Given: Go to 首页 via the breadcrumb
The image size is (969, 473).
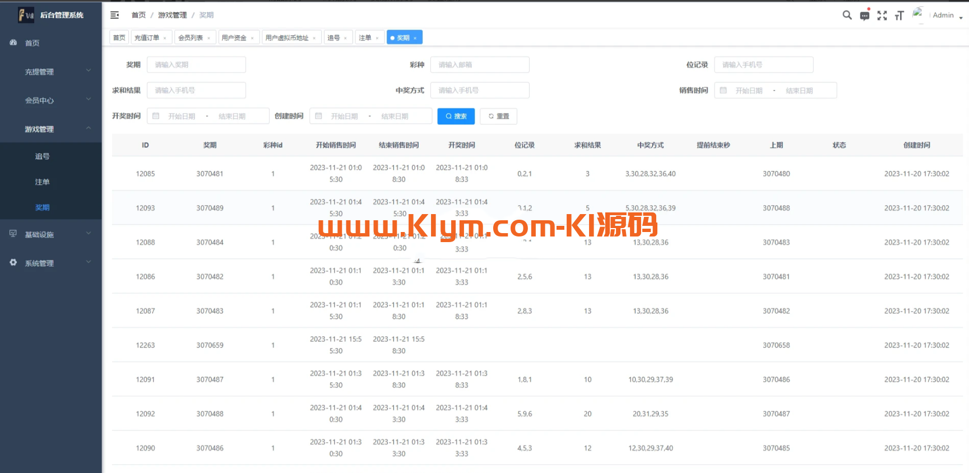Looking at the screenshot, I should [x=138, y=15].
